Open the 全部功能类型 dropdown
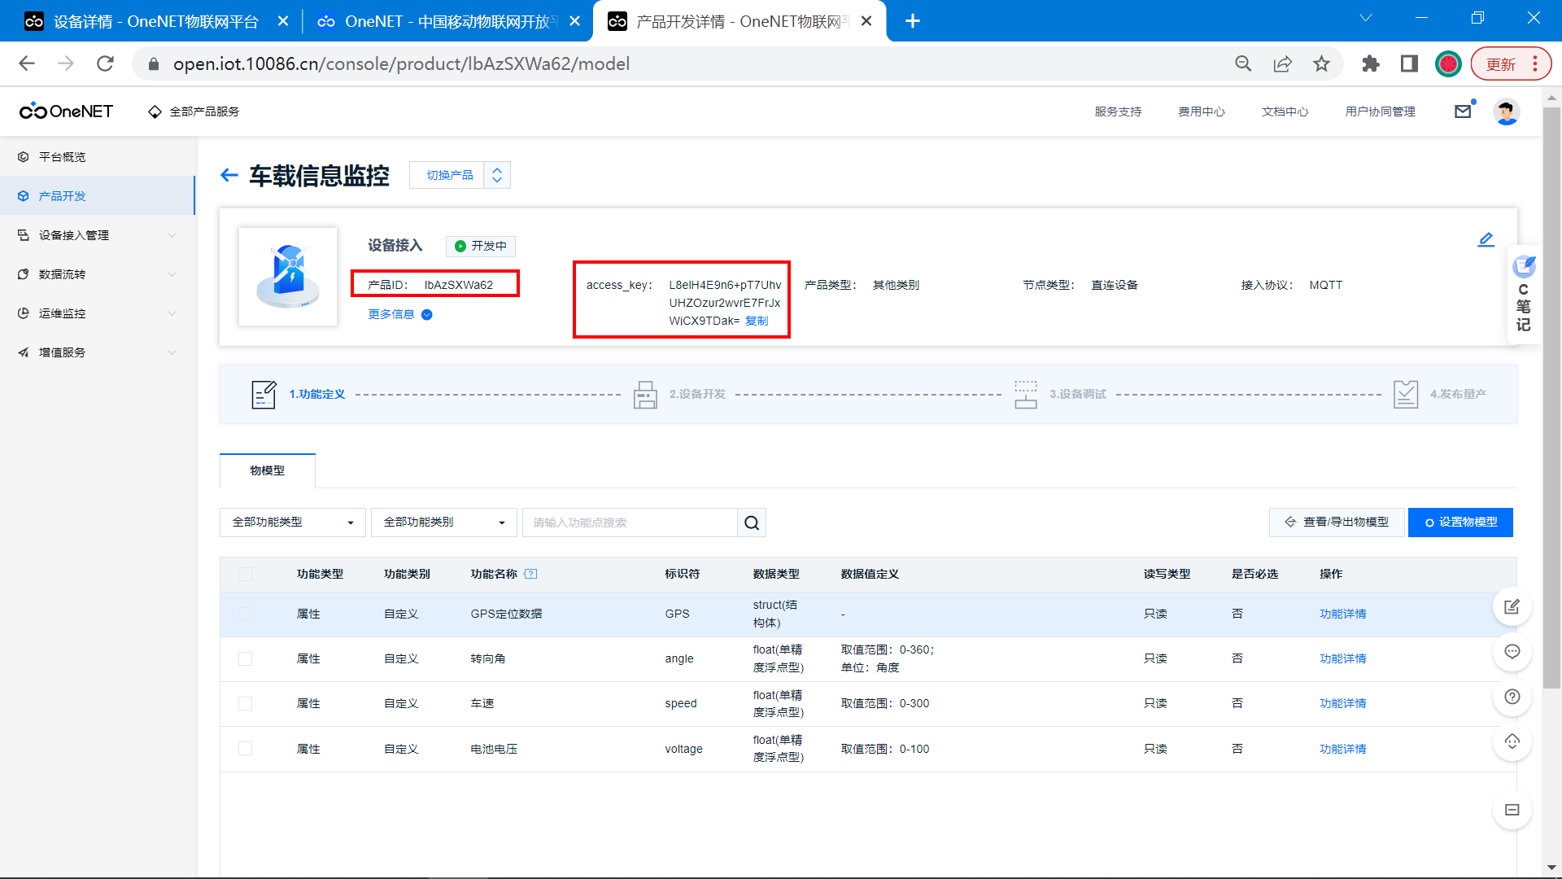Screen dimensions: 1562x879 point(292,523)
